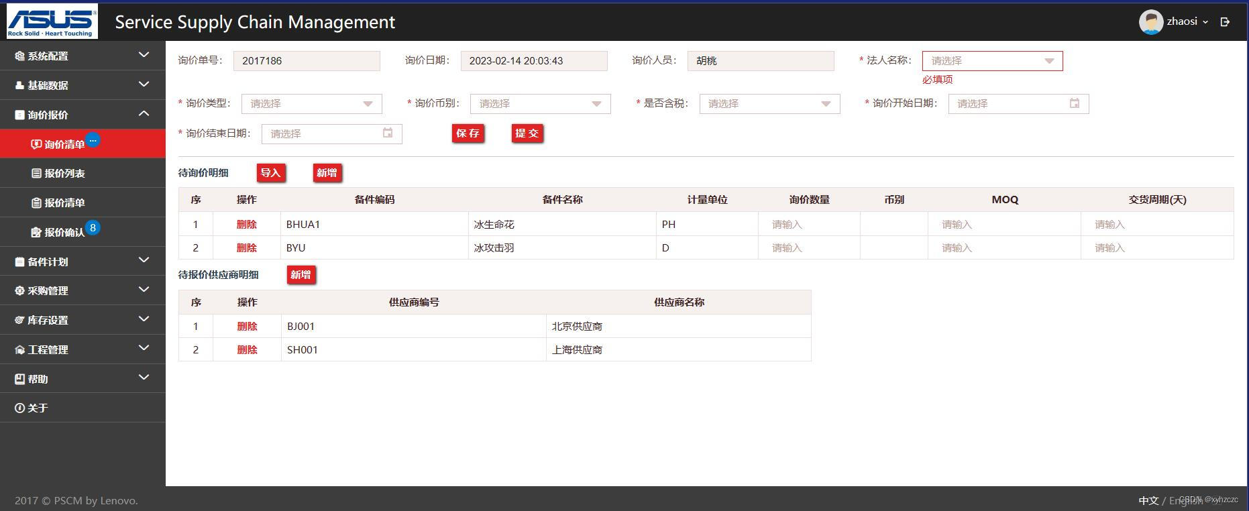Click 交货周期 input in BYU row

[x=1157, y=248]
